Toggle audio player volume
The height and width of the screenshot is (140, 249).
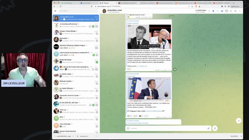pos(222,11)
